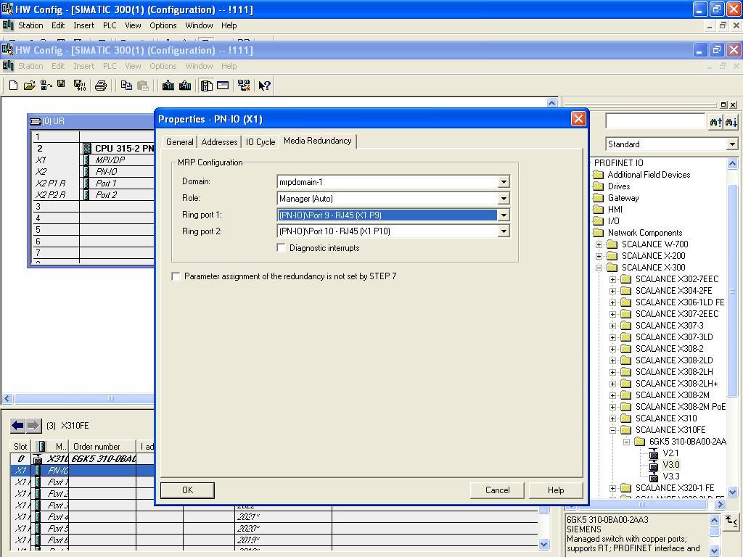Click the catalog info pin icon at bottom right
The height and width of the screenshot is (557, 743).
731,521
